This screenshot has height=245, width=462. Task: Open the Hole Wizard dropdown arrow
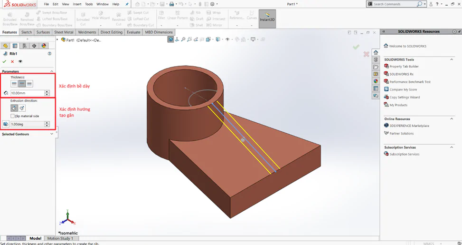pyautogui.click(x=101, y=25)
